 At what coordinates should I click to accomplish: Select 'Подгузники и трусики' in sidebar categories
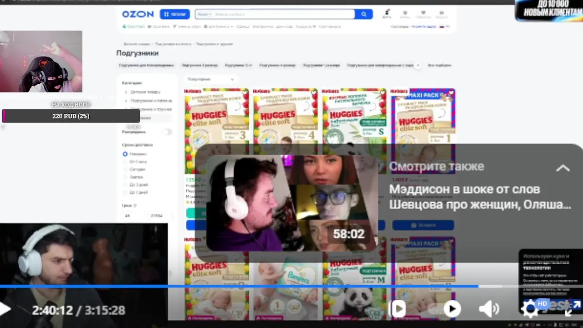coord(151,109)
